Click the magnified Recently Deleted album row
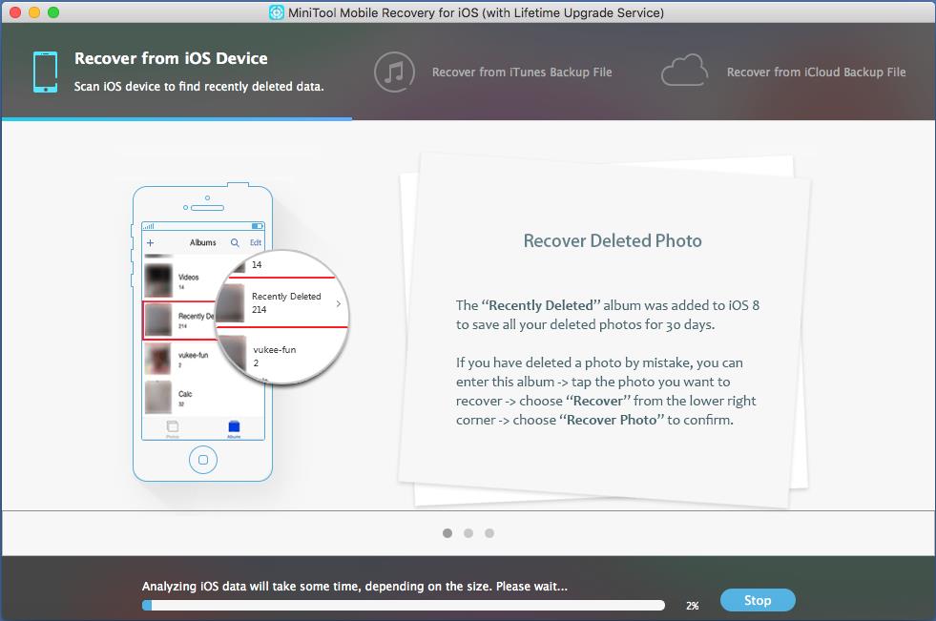This screenshot has height=621, width=936. (x=281, y=302)
